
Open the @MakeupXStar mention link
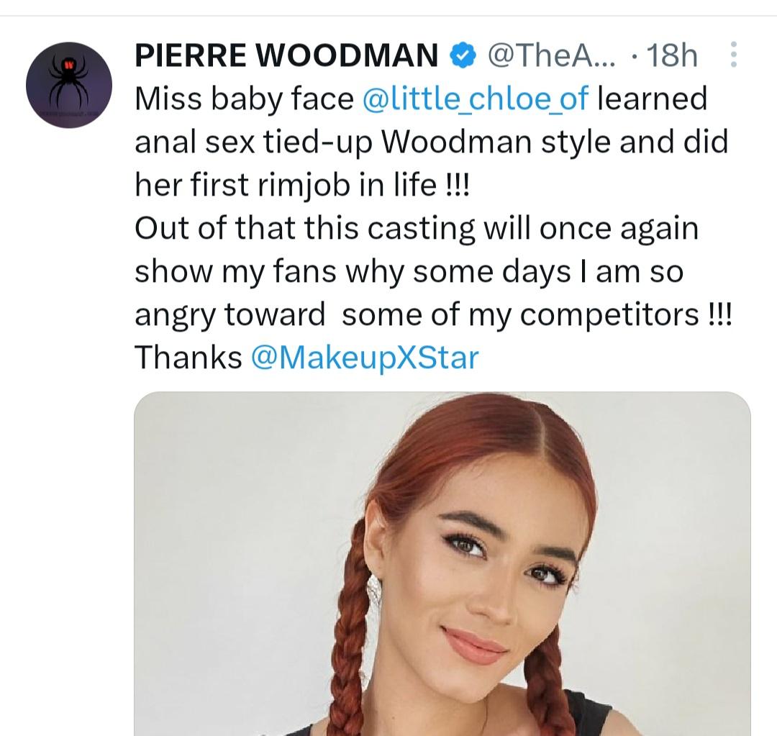364,357
